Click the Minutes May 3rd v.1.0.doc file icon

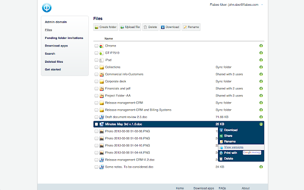click(102, 124)
